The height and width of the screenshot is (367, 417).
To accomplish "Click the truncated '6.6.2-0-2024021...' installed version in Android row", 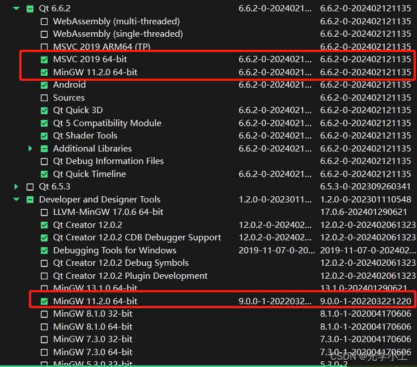I will [275, 85].
